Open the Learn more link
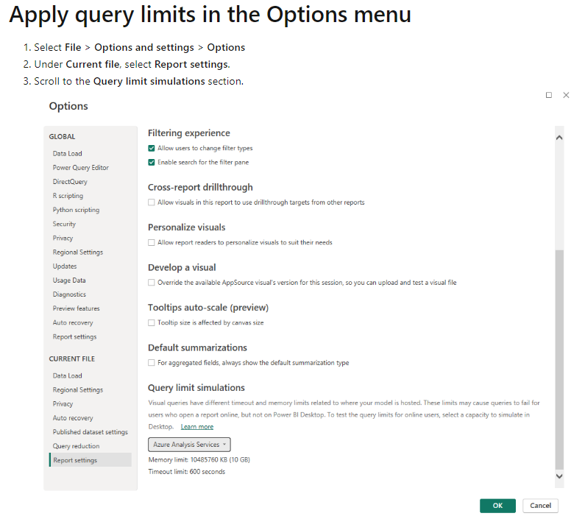This screenshot has width=585, height=530. point(197,427)
